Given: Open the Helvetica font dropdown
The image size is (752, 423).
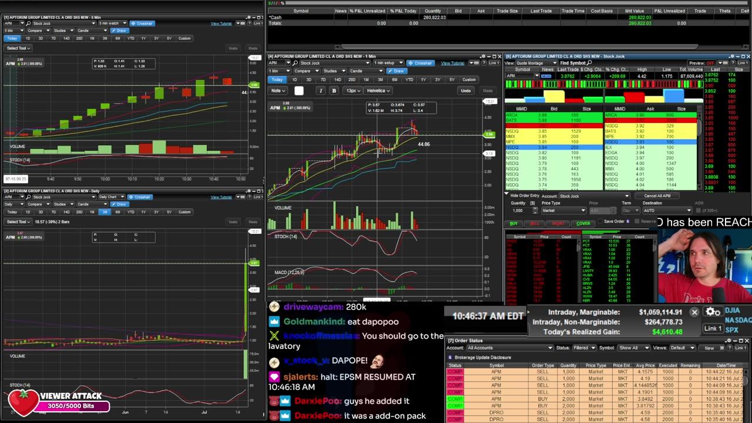Looking at the screenshot, I should click(378, 90).
